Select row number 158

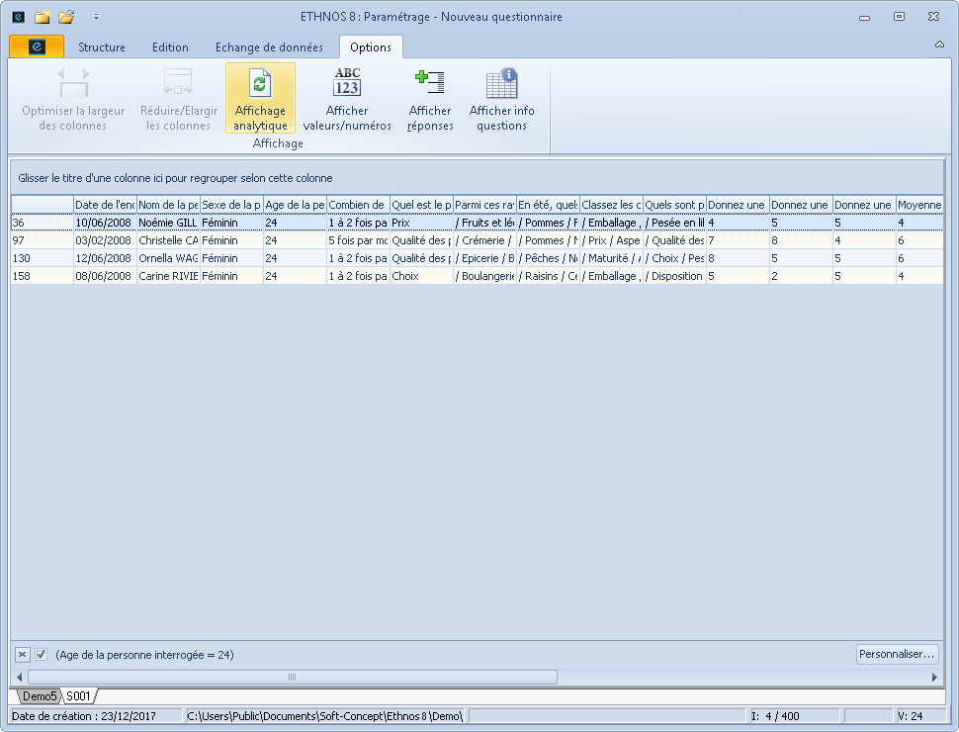tap(43, 276)
